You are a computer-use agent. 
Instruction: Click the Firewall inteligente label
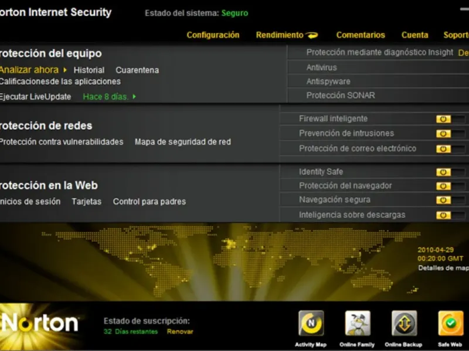tap(333, 119)
